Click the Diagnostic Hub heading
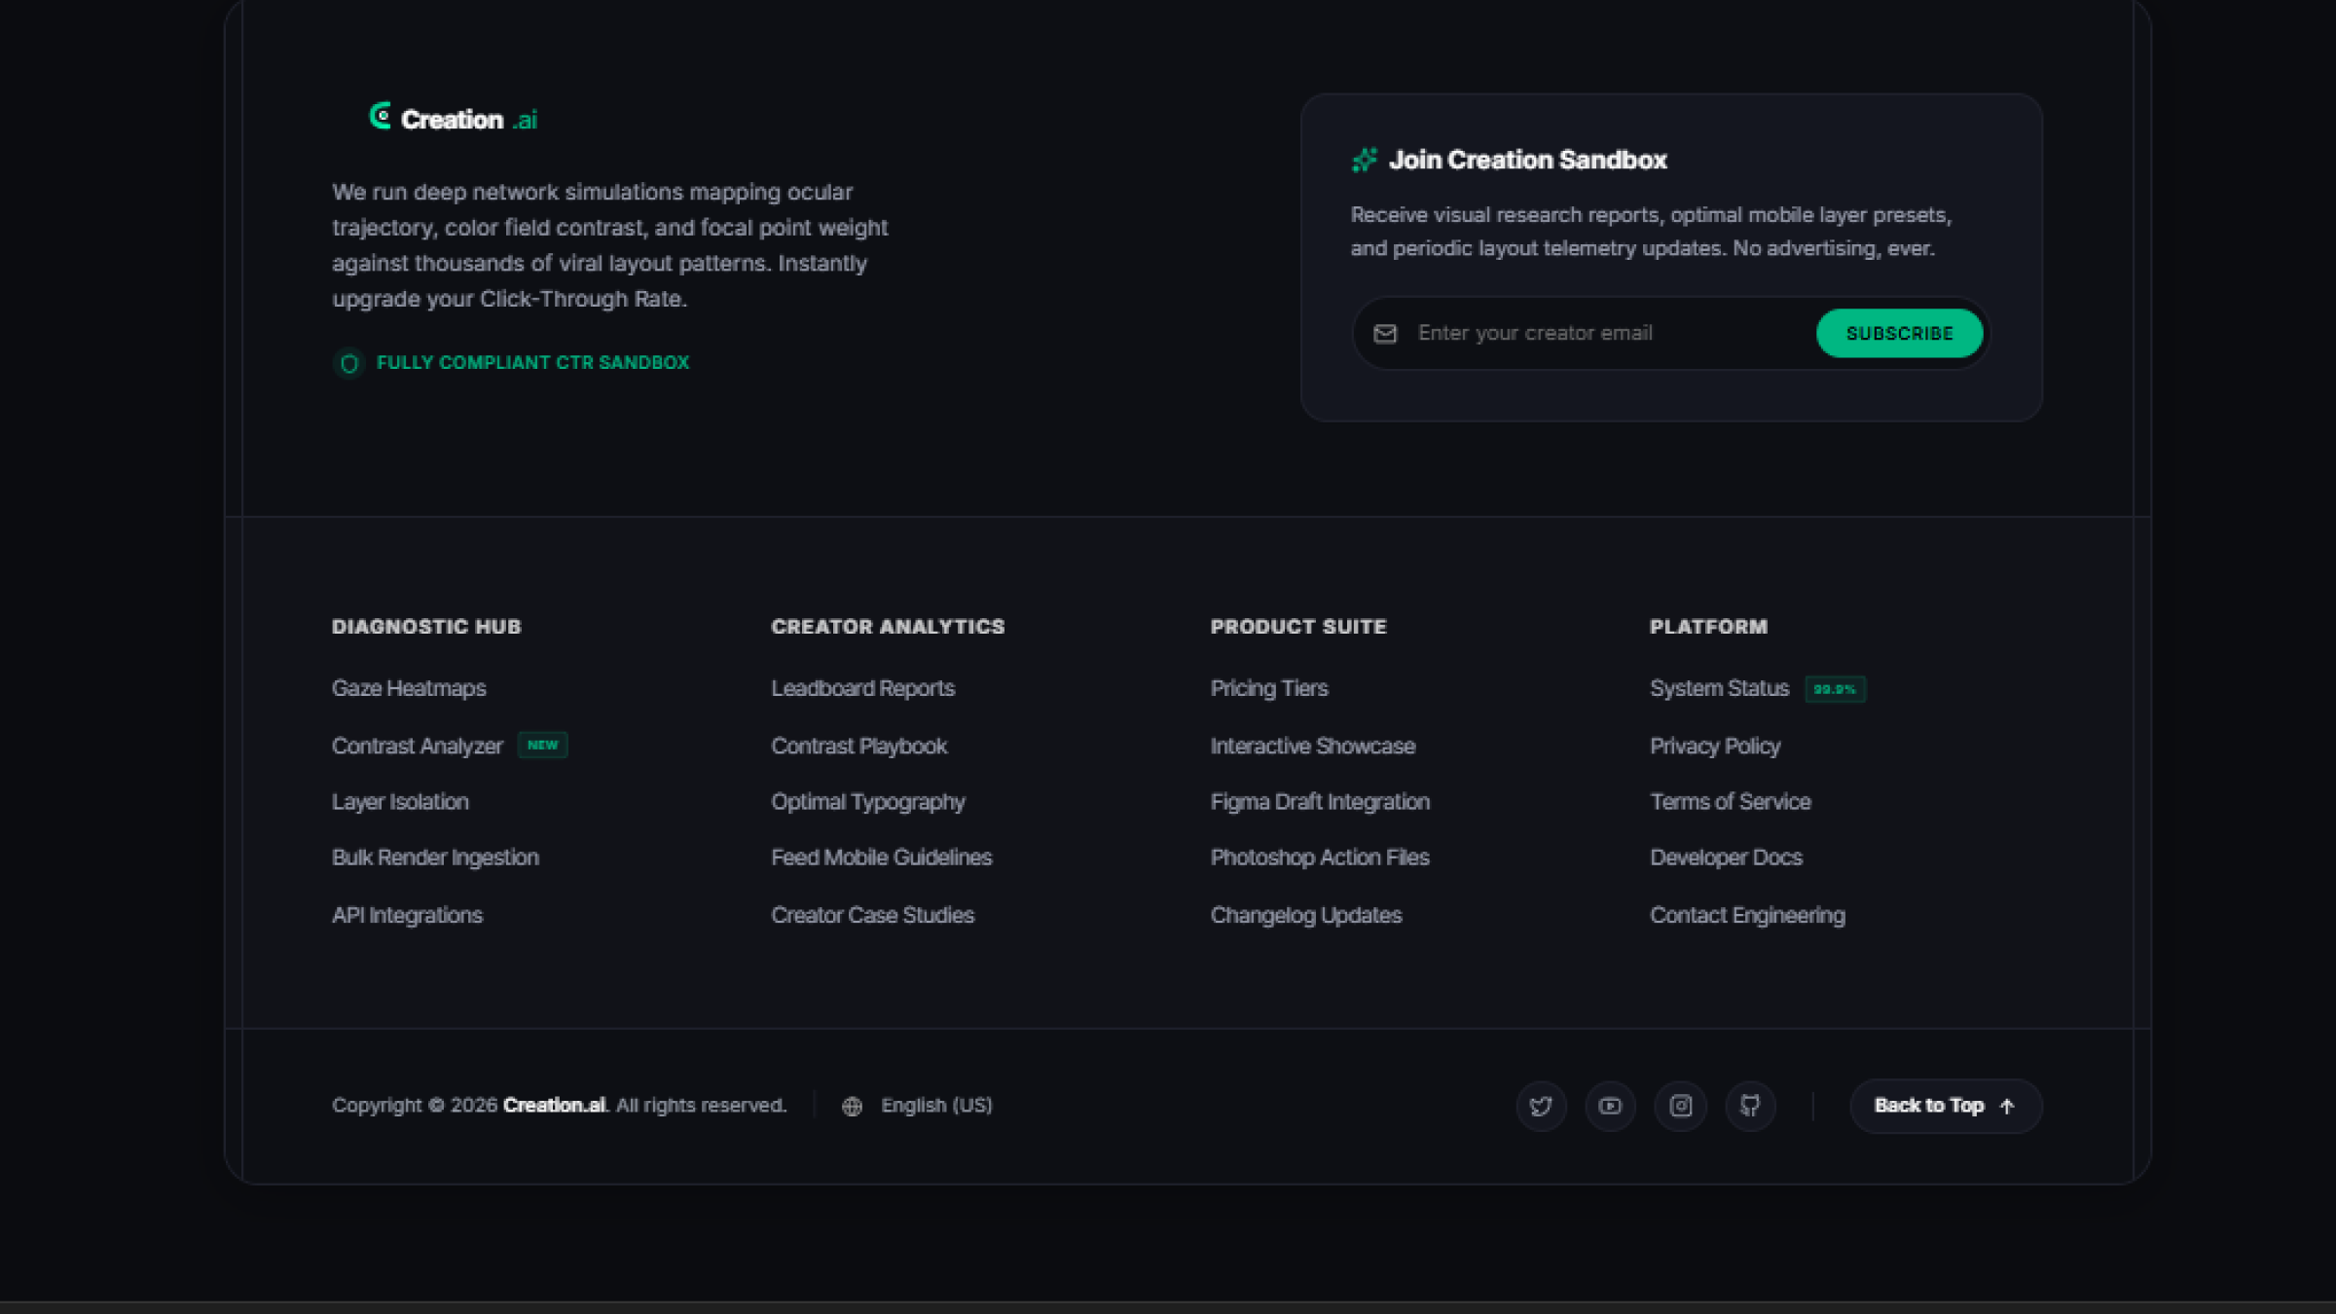This screenshot has height=1314, width=2336. click(426, 627)
